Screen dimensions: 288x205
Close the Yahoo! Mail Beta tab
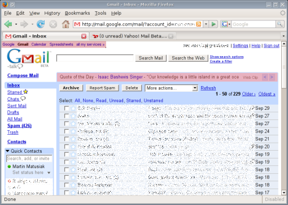tap(171, 36)
